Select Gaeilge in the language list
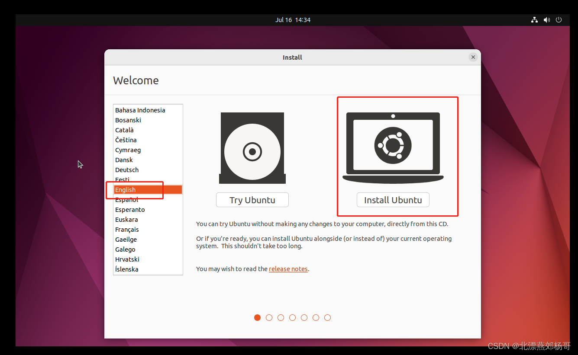Screen dimensions: 578x355 tap(148, 240)
